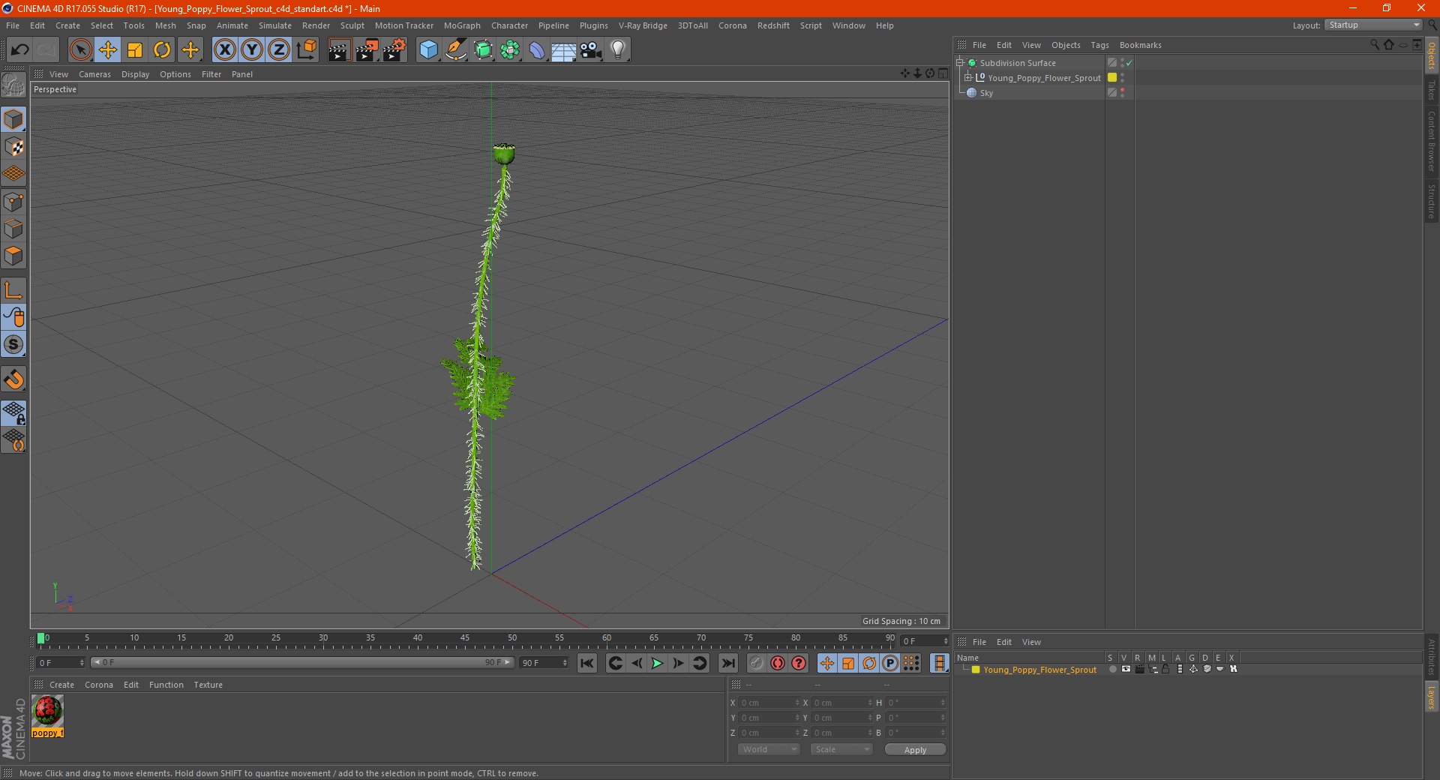Toggle X axis lock

pos(224,50)
